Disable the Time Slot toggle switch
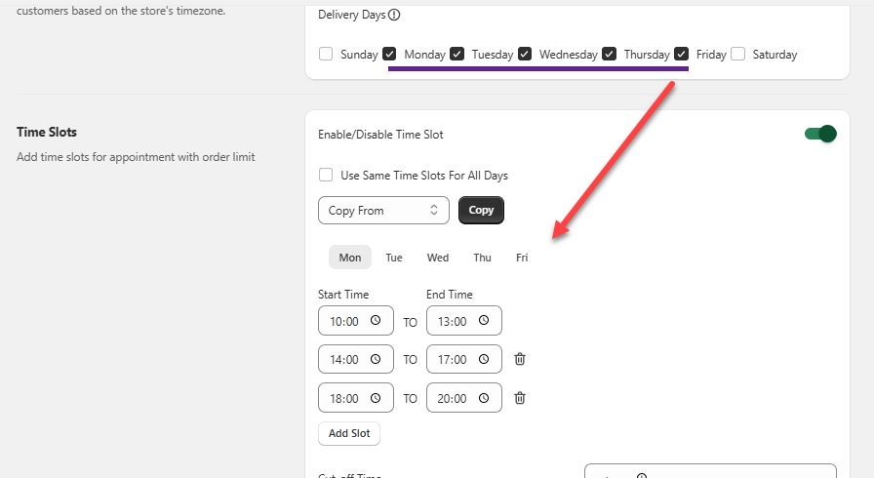The width and height of the screenshot is (874, 478). tap(820, 134)
